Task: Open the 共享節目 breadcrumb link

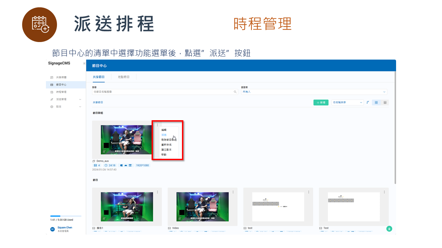Action: pyautogui.click(x=97, y=103)
